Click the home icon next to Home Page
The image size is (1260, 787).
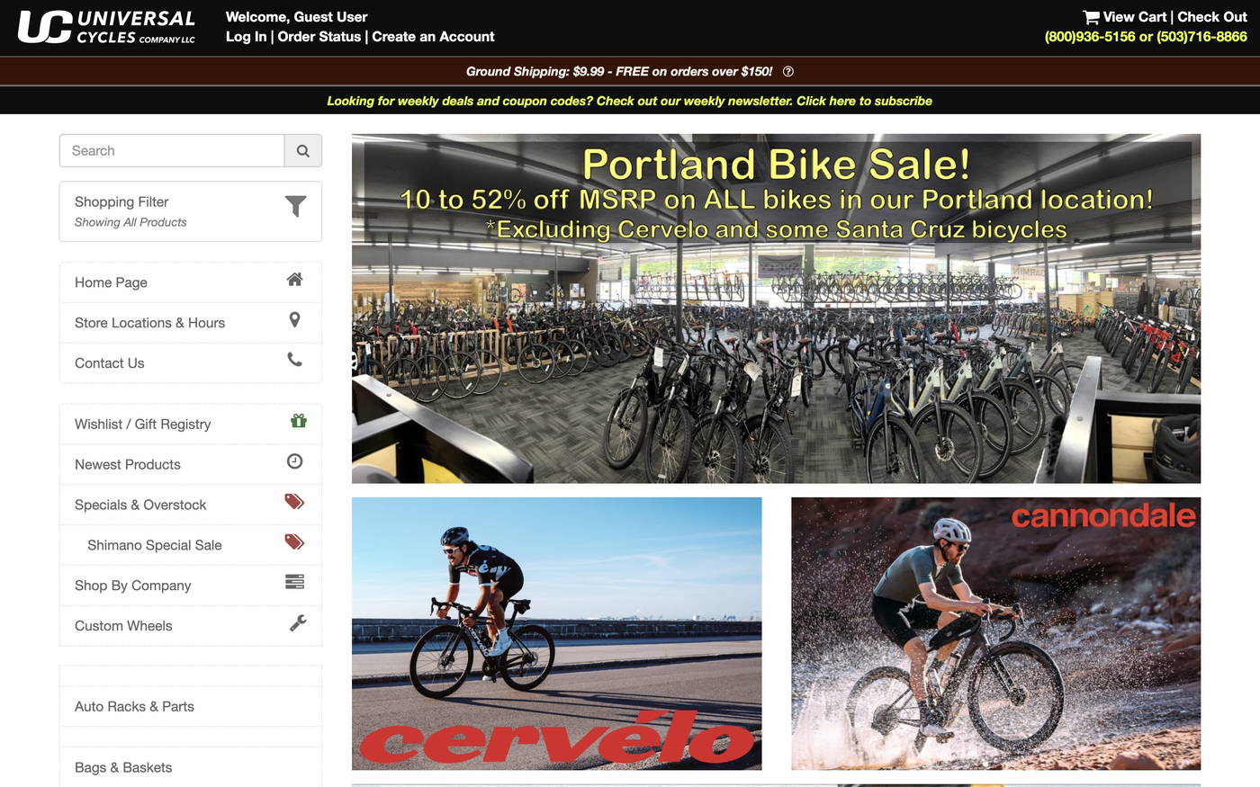(x=294, y=279)
